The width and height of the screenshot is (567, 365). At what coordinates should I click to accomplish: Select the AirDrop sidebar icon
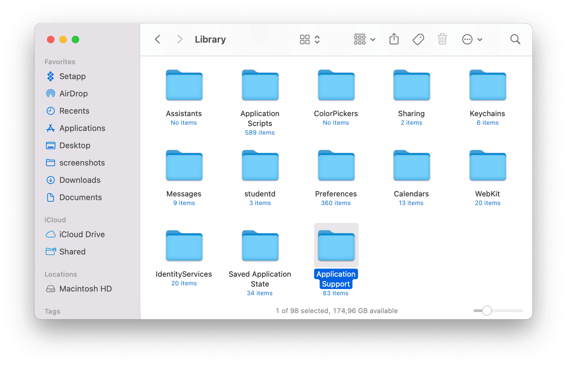point(50,94)
